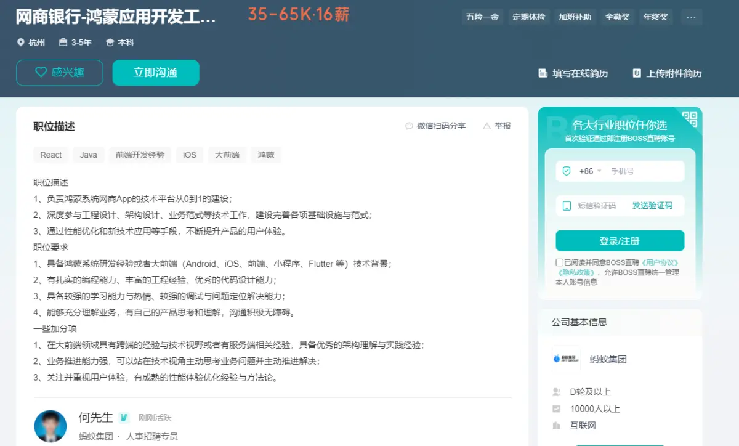This screenshot has width=739, height=446.
Task: Click the 职位描述 section heading
Action: (54, 126)
